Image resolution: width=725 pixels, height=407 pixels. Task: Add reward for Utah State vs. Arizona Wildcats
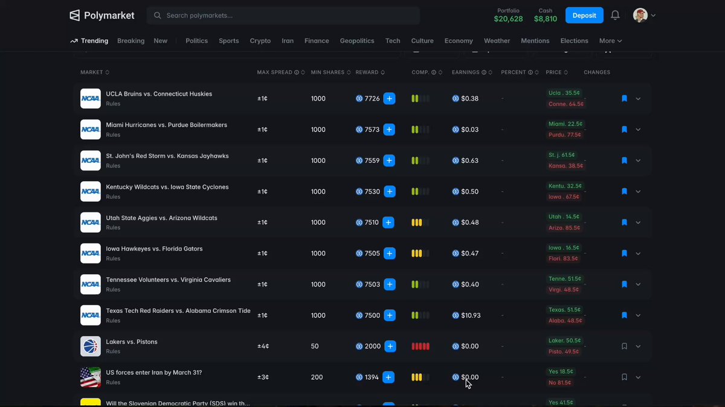pos(388,222)
